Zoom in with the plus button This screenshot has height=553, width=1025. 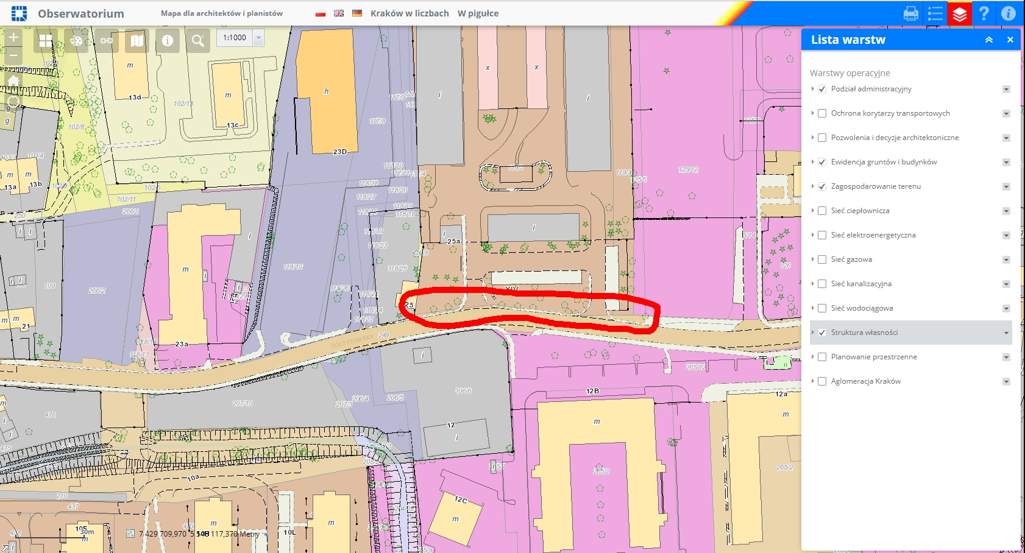coord(13,38)
